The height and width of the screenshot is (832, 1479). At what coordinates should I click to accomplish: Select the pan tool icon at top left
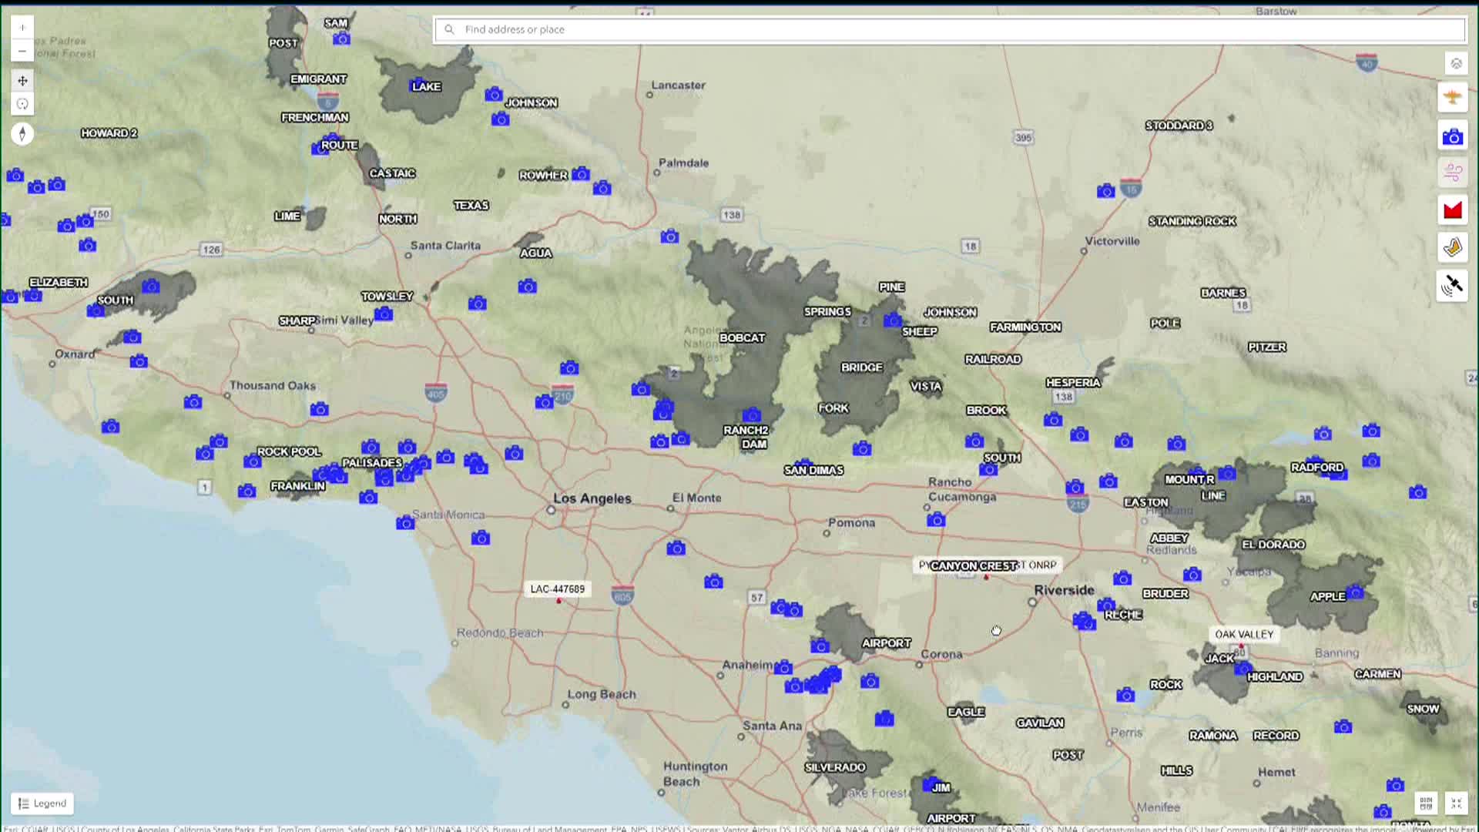[x=22, y=79]
